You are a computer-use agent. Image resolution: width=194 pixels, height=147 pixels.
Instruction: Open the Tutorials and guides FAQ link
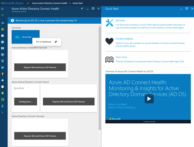pyautogui.click(x=150, y=61)
